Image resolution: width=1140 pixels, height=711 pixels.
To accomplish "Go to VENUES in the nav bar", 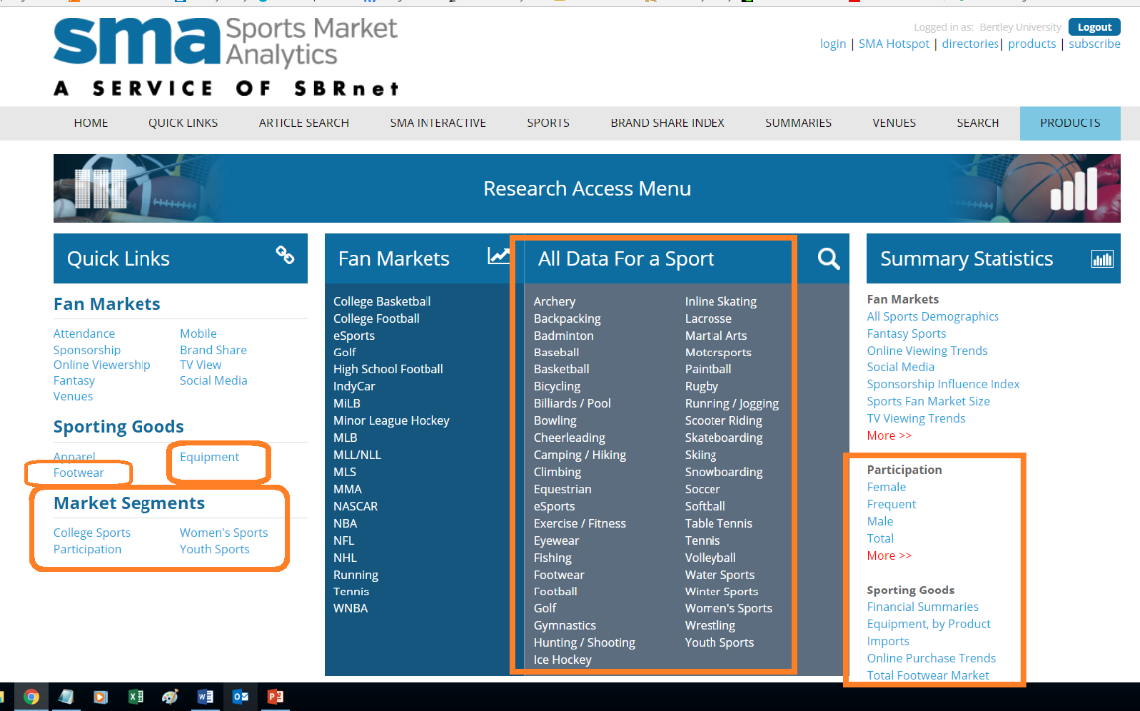I will point(894,123).
